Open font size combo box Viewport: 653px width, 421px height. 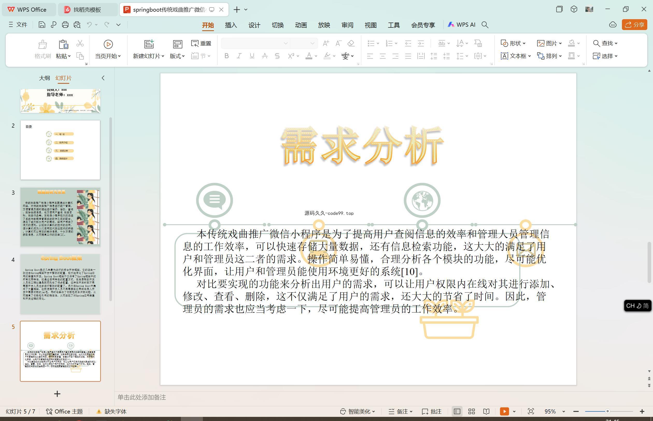point(303,43)
